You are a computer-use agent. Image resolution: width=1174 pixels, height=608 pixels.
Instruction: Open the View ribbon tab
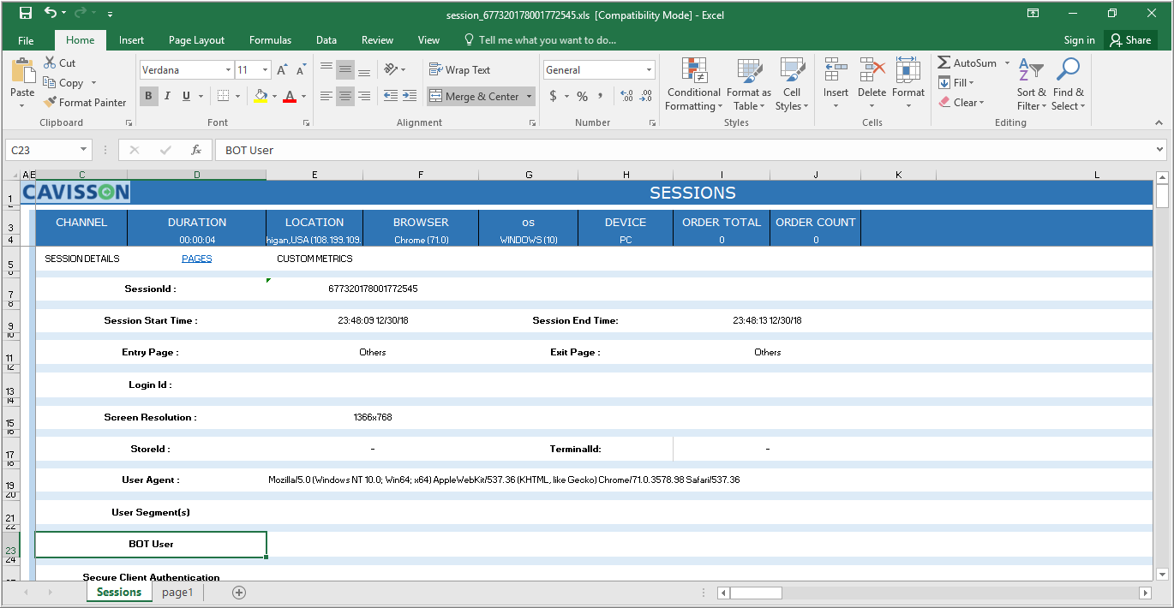(428, 40)
